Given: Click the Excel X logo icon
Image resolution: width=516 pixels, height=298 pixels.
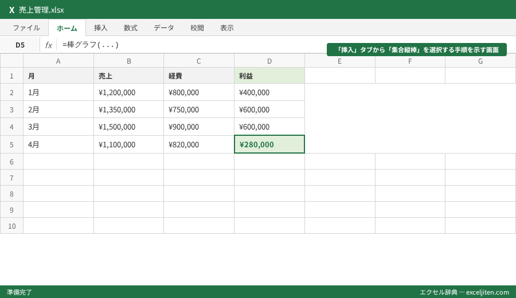Looking at the screenshot, I should pos(12,10).
